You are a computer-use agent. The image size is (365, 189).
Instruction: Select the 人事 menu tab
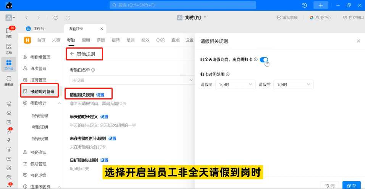click(56, 40)
